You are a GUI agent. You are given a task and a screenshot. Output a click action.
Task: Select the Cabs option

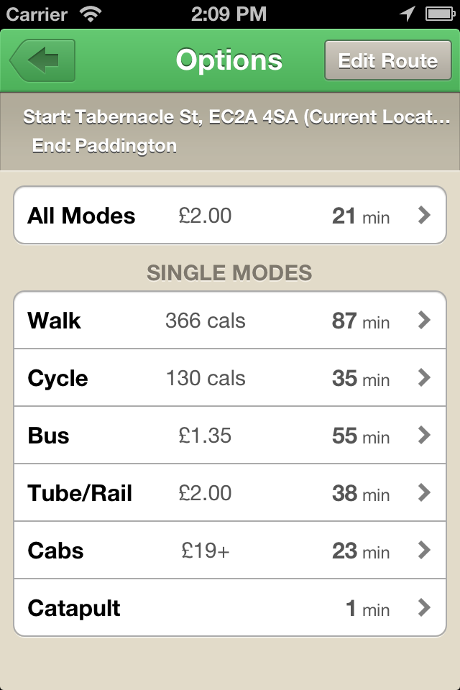(56, 551)
